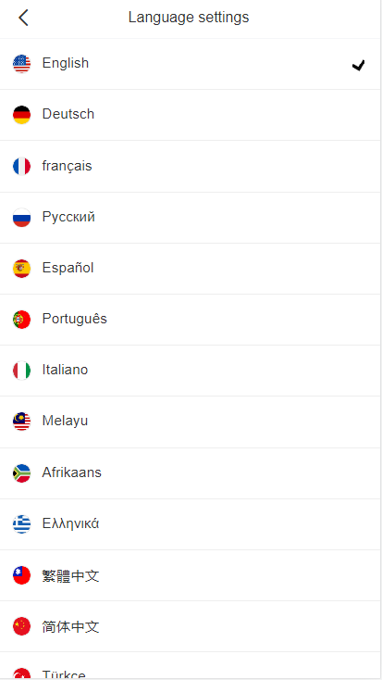Choose Русский from the language list

pyautogui.click(x=191, y=218)
